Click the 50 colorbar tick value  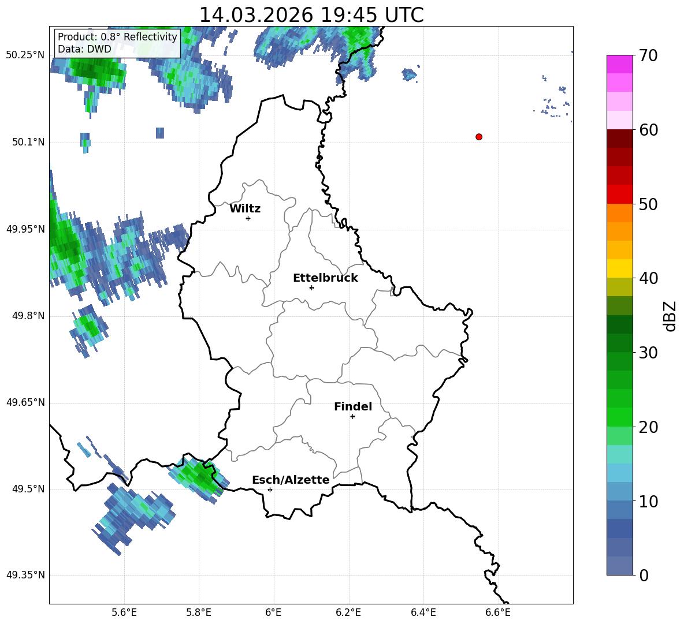[x=648, y=204]
